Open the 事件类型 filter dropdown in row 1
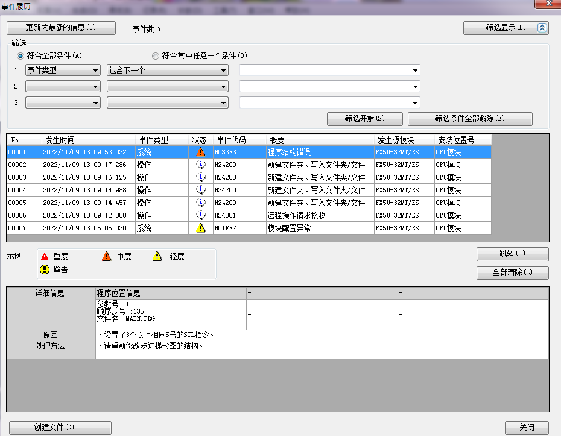The height and width of the screenshot is (436, 561). [63, 70]
